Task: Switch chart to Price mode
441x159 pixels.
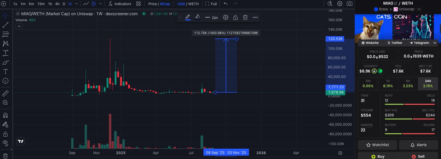Action: 153,4
